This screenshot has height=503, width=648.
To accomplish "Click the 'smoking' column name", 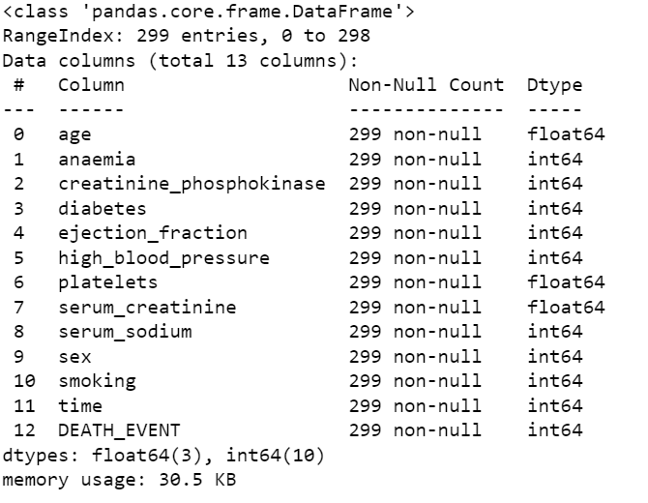I will [x=97, y=381].
